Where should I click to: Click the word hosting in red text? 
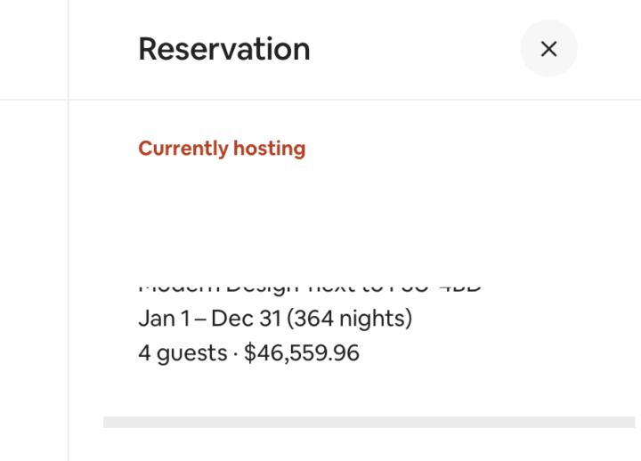tap(269, 149)
